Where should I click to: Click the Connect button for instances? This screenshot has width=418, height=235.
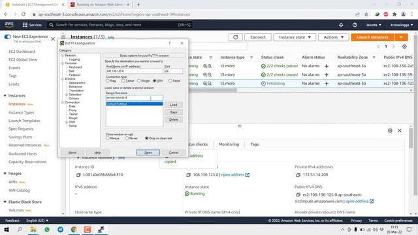point(258,37)
